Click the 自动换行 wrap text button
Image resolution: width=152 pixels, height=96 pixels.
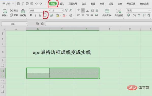(x=119, y=13)
